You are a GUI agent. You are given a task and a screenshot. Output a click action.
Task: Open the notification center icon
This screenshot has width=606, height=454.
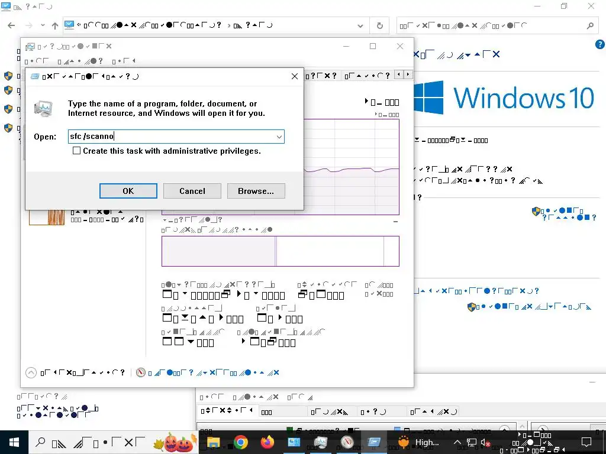(x=586, y=442)
